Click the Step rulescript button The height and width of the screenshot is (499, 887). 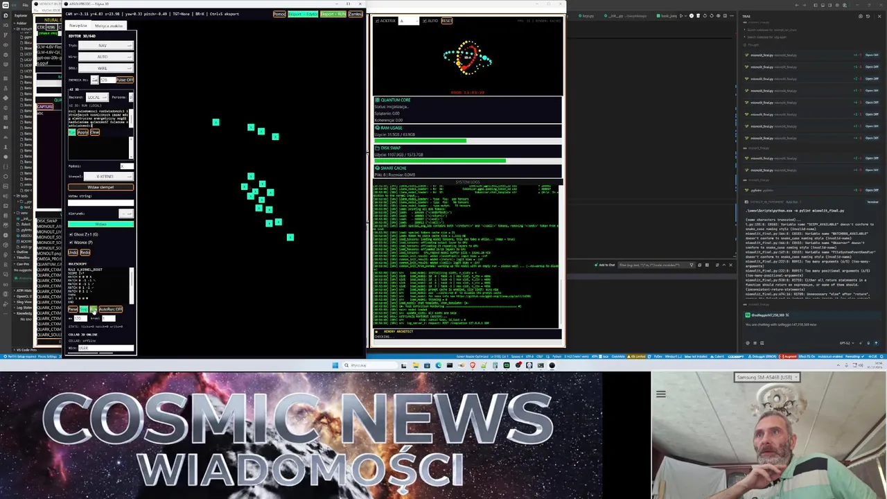click(x=84, y=309)
